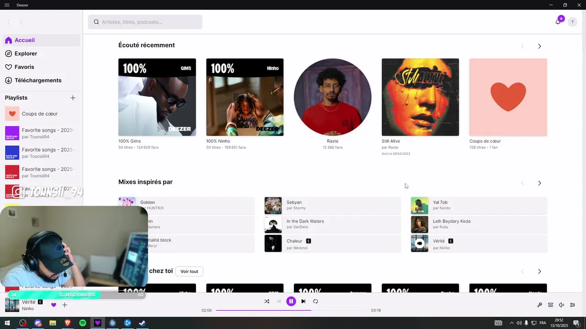Click the search field Artistes, titres, podcasts
The image size is (586, 329).
coord(145,22)
